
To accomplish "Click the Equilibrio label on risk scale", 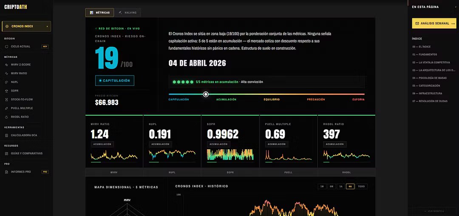I will 272,99.
